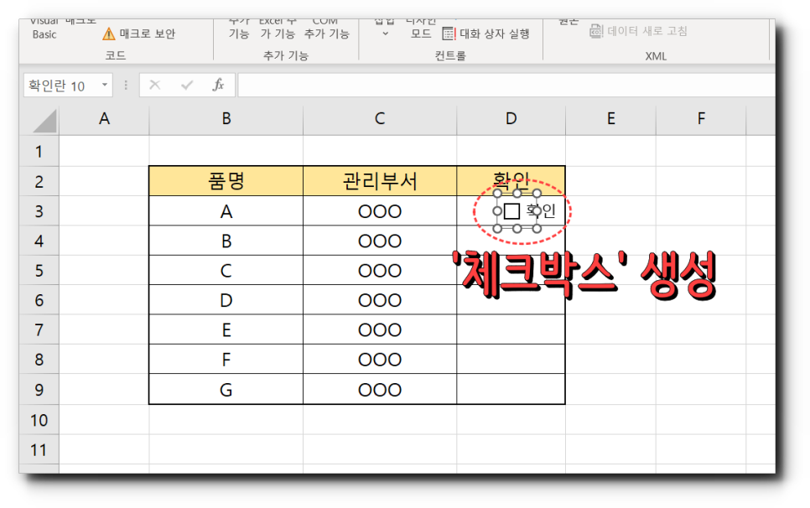Click the formula bar cancel X icon
Image resolution: width=810 pixels, height=508 pixels.
(x=154, y=85)
